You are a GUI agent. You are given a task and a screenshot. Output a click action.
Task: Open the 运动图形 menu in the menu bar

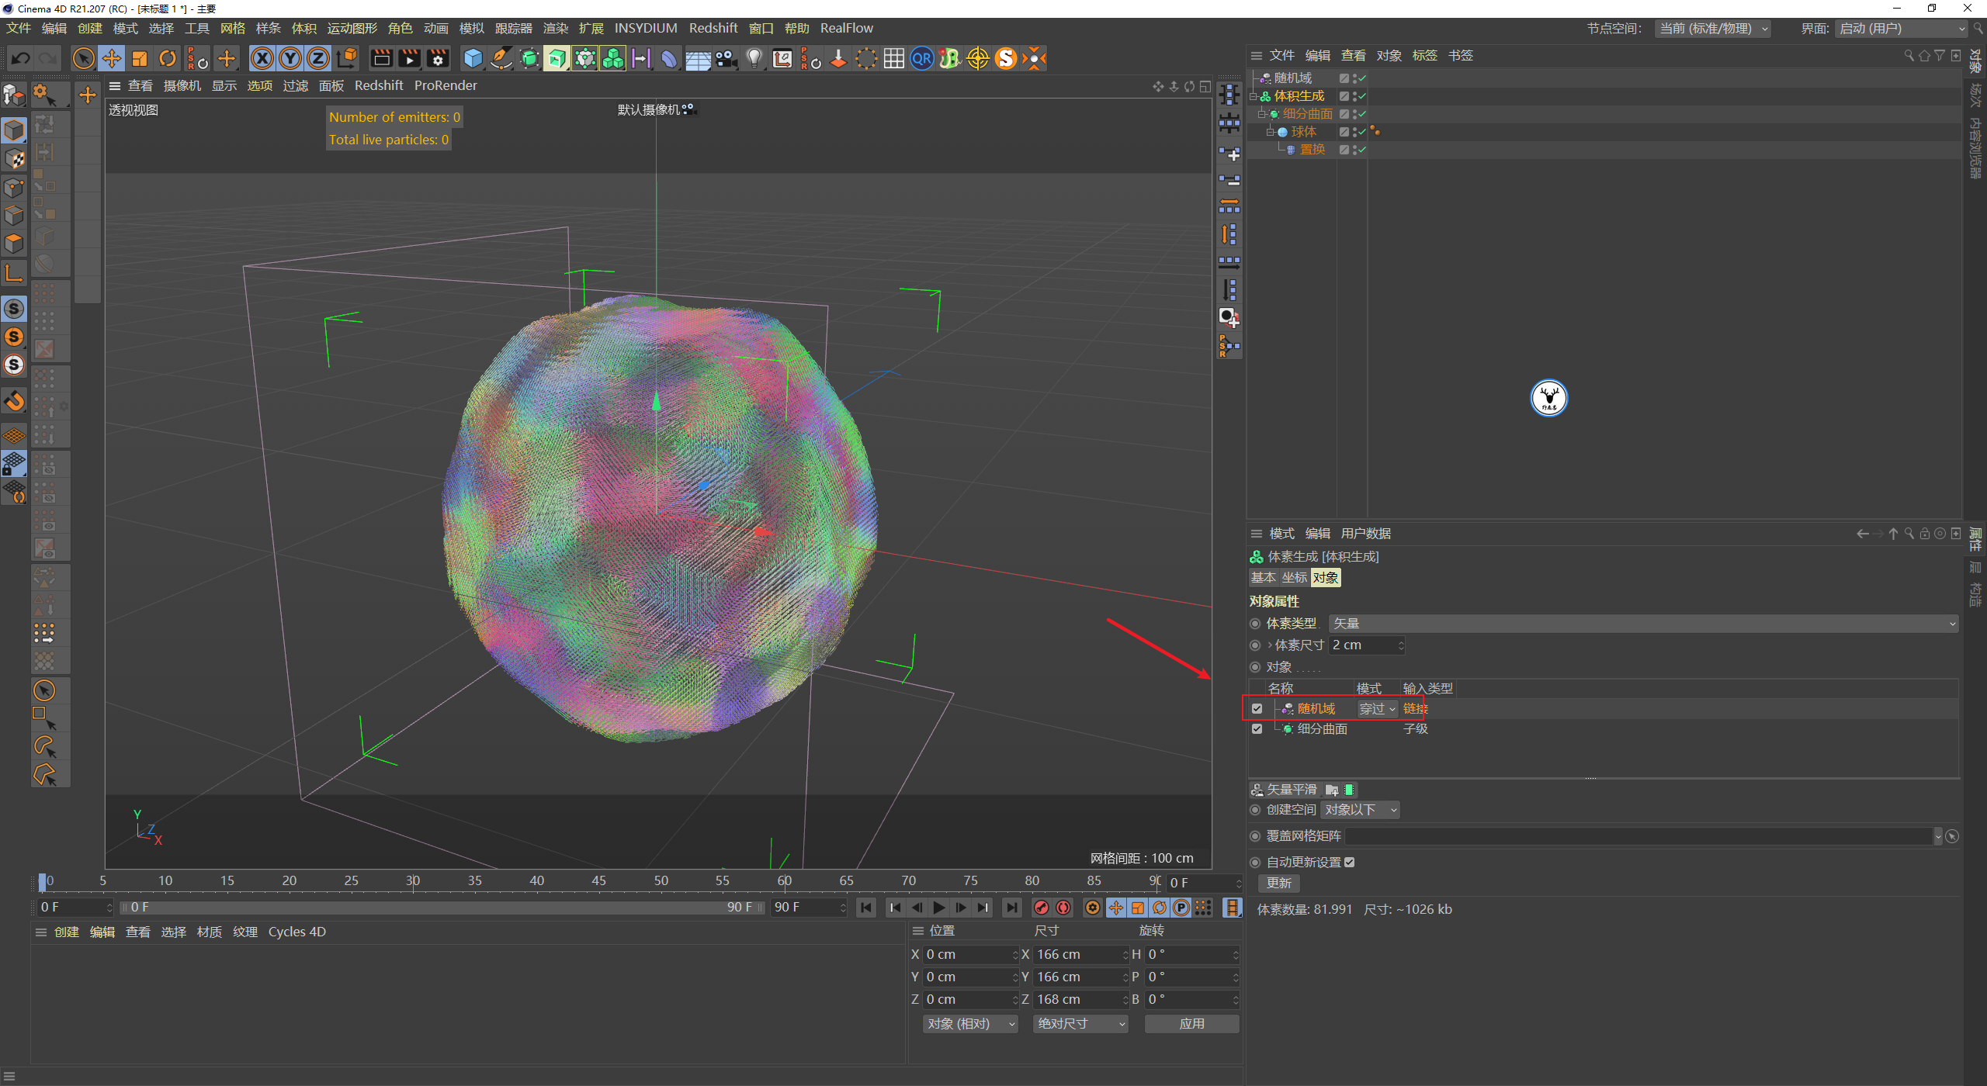point(352,28)
